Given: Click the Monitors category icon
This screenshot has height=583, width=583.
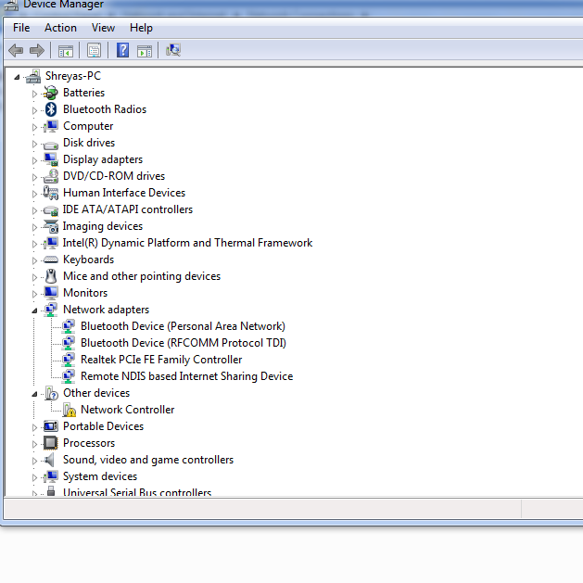Looking at the screenshot, I should [51, 293].
